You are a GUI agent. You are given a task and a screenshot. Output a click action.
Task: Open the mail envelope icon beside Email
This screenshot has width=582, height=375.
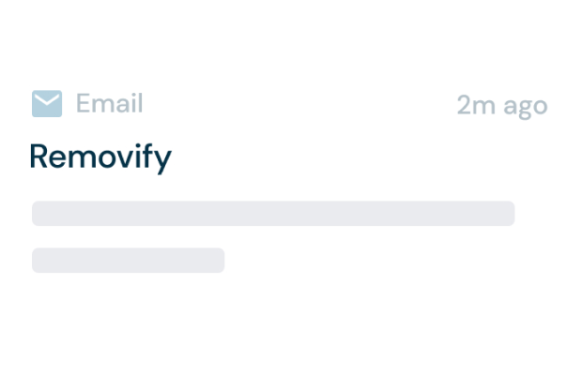[x=47, y=103]
